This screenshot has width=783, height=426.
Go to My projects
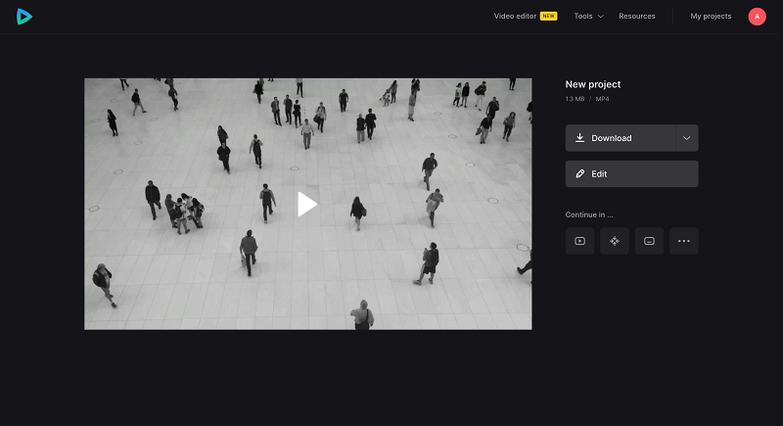pos(711,16)
